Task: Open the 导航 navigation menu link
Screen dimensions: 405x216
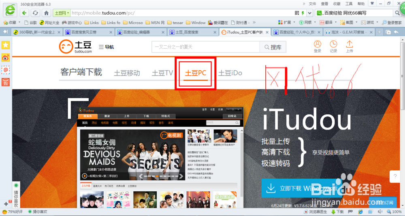Action: coord(106,47)
